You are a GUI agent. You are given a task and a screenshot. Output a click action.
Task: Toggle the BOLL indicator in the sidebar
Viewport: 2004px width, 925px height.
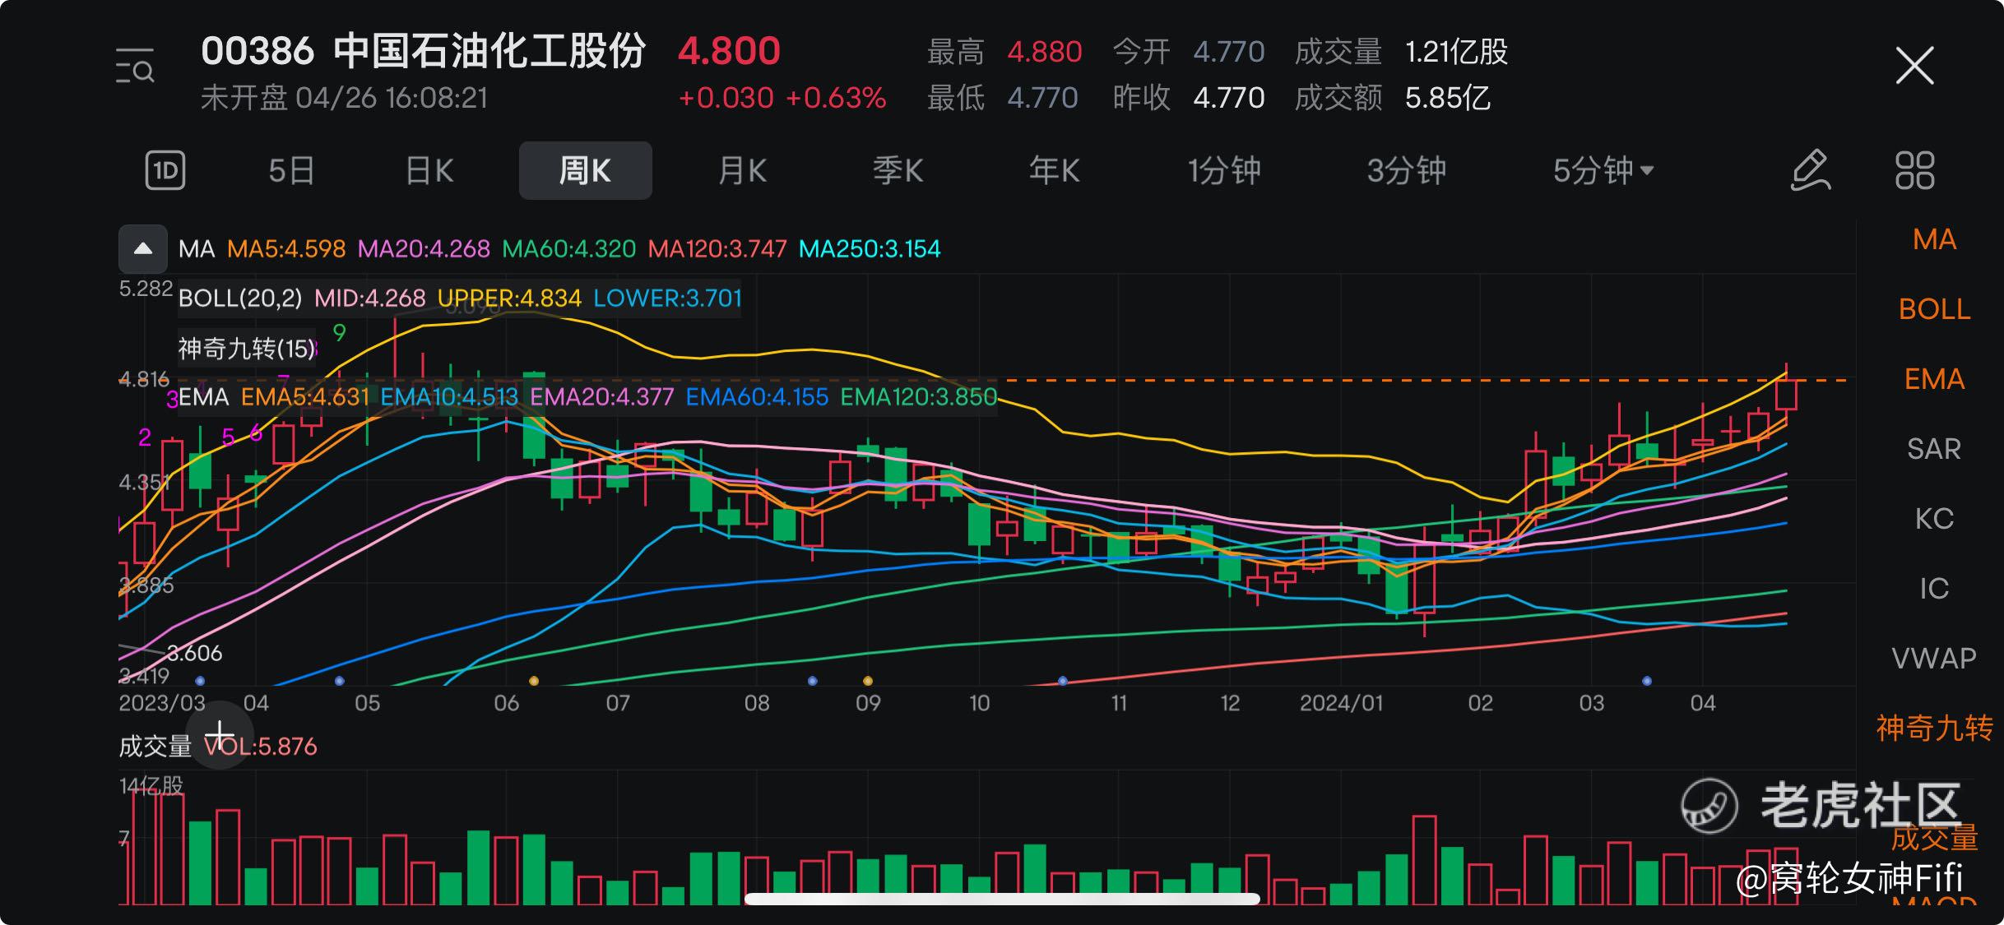1934,309
